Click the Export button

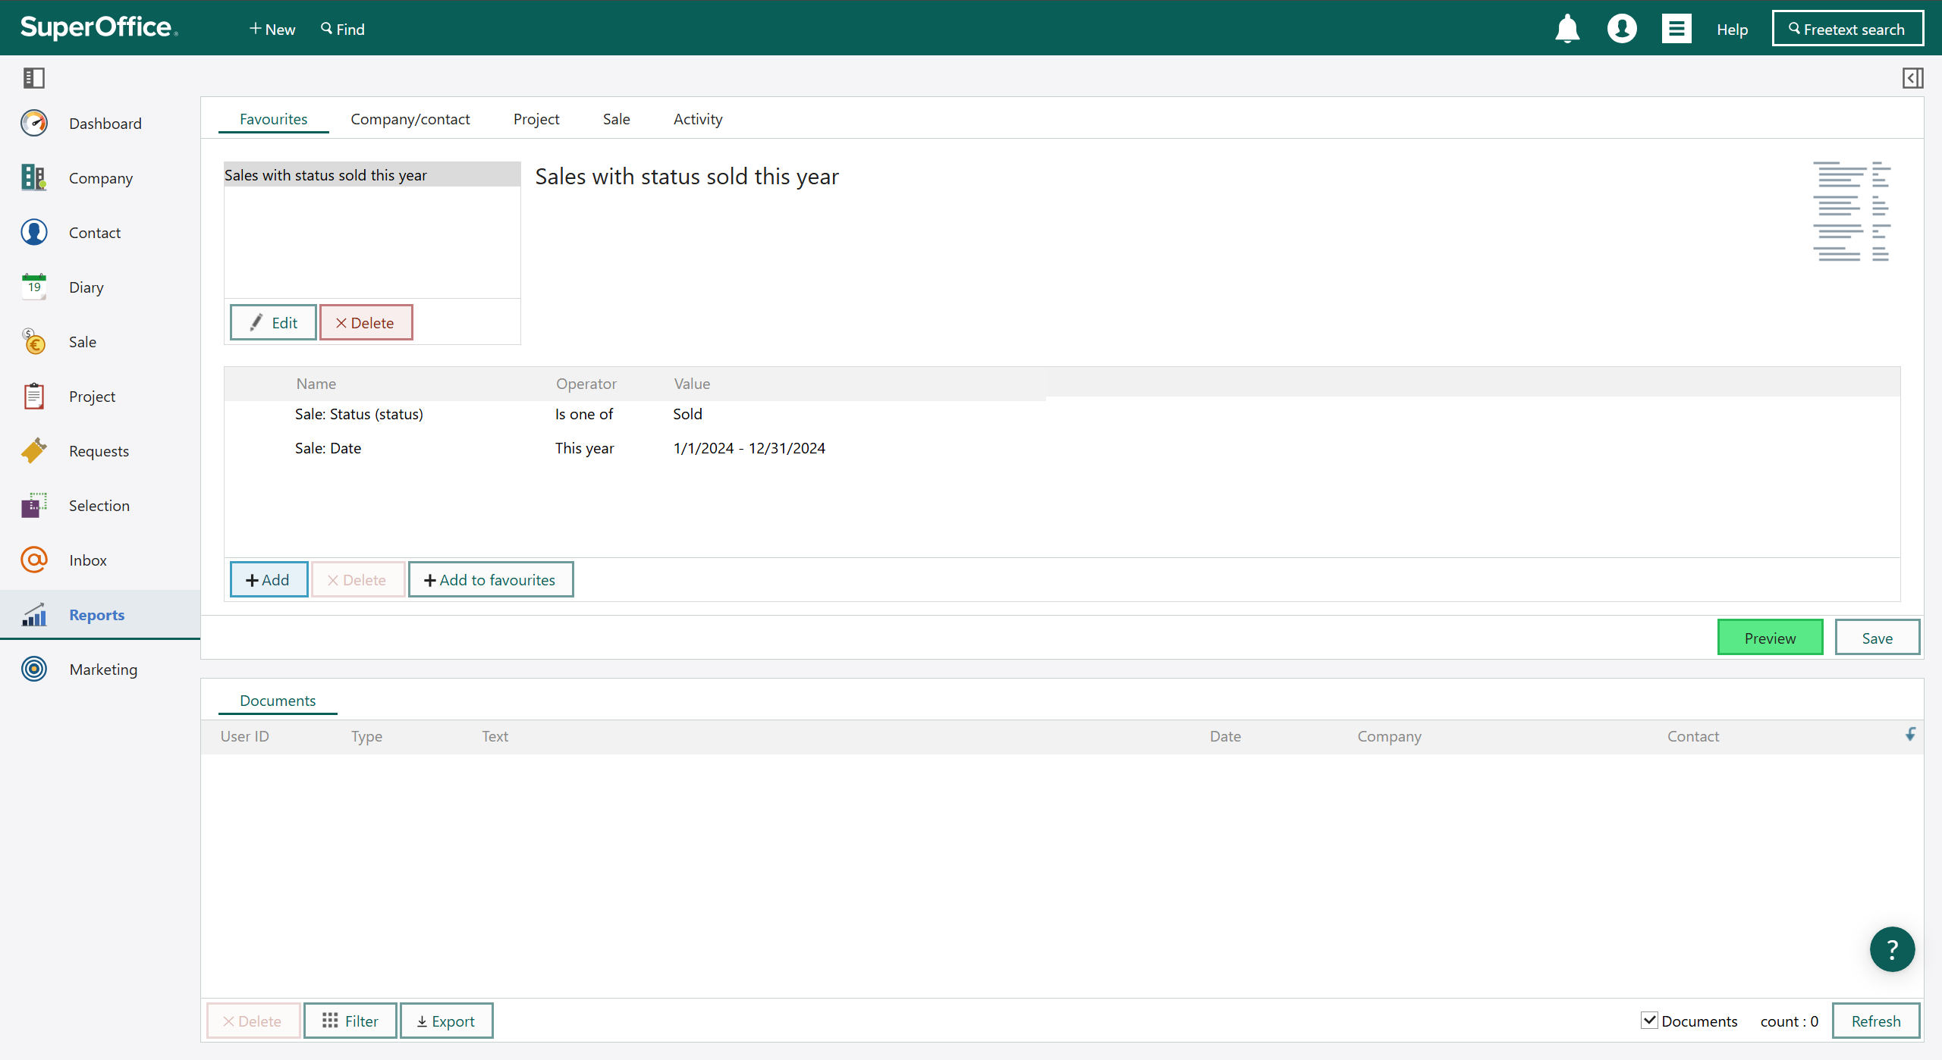[x=447, y=1021]
